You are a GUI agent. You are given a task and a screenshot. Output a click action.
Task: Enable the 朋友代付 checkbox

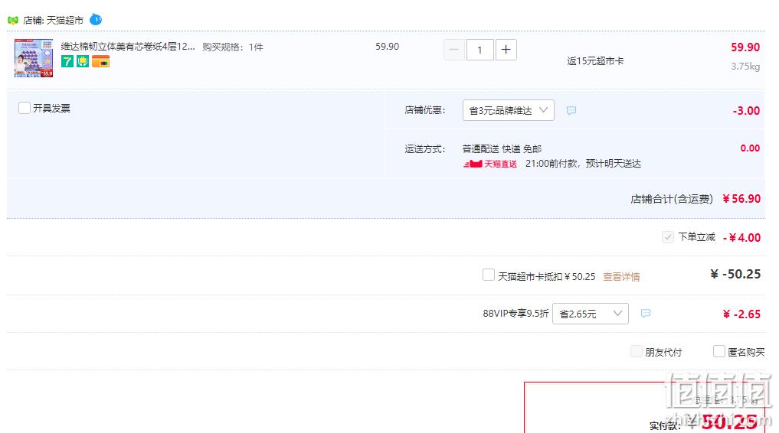coord(636,351)
